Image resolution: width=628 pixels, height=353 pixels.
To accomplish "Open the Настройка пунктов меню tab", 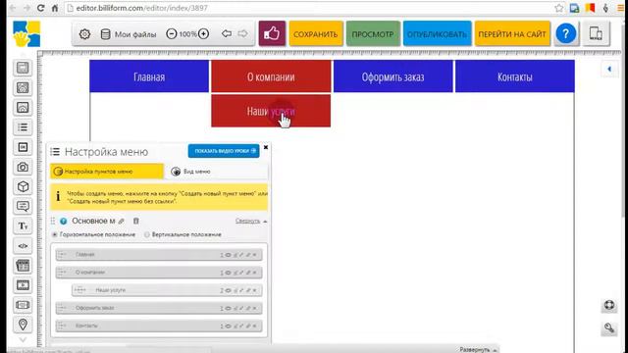I will pos(107,172).
